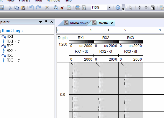Screen dimensions: 164x118
Task: Select the column selection cursor icon
Action: pos(153,8)
